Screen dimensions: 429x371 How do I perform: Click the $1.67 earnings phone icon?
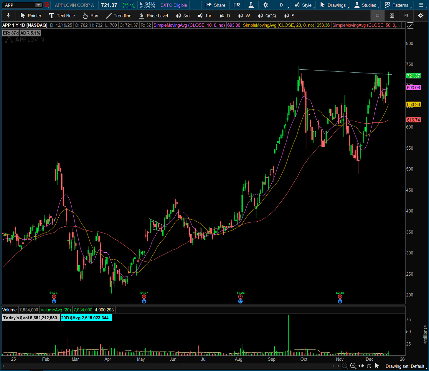point(144,297)
